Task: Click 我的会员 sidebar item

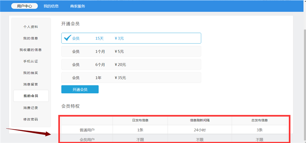Action: coord(31,96)
